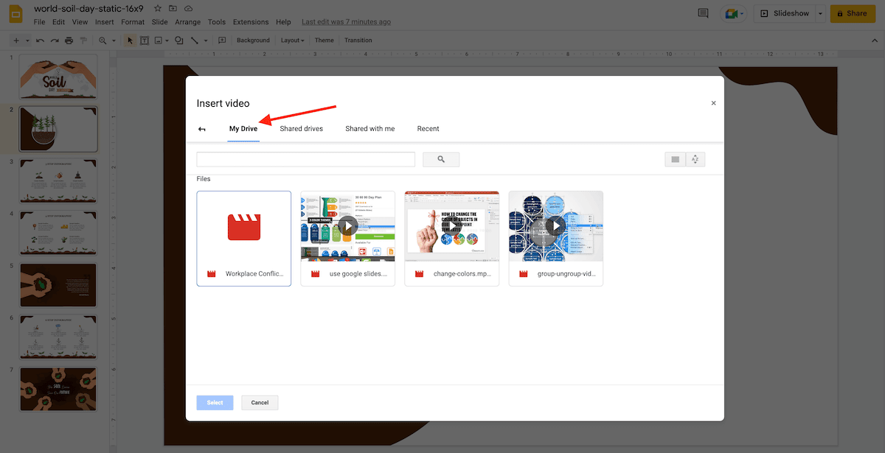Select slide 1 thumbnail in filmstrip
Screen dimensions: 885x453
[x=58, y=77]
